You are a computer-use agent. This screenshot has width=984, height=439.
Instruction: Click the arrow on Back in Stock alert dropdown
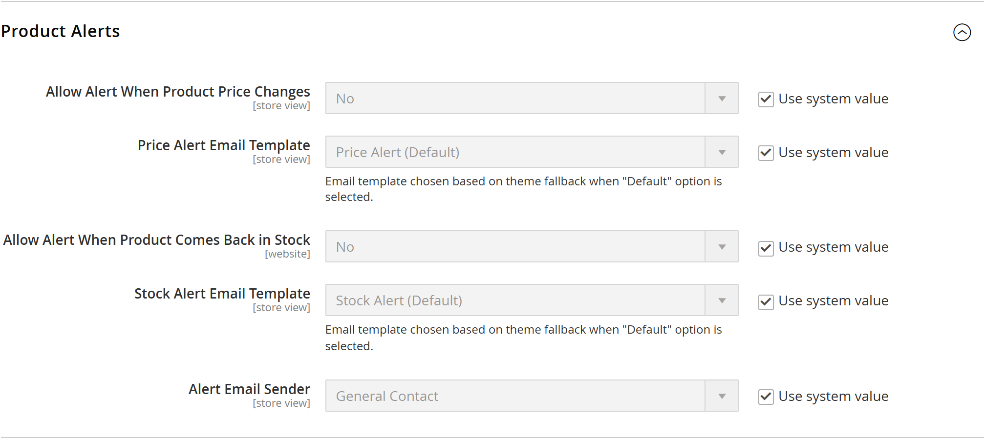click(x=722, y=247)
